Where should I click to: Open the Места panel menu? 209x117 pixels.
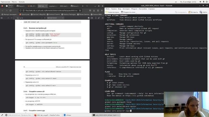(x=14, y=2)
